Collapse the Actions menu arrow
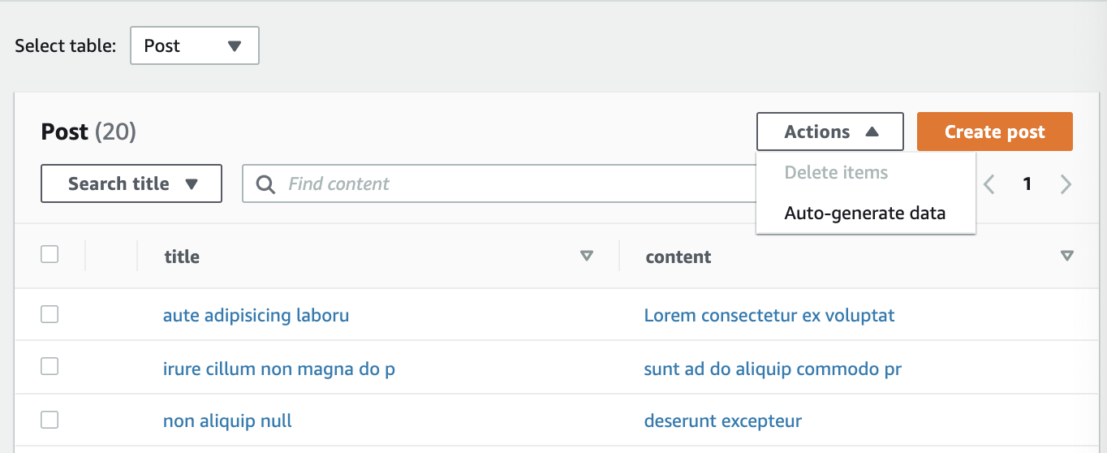 [x=872, y=132]
